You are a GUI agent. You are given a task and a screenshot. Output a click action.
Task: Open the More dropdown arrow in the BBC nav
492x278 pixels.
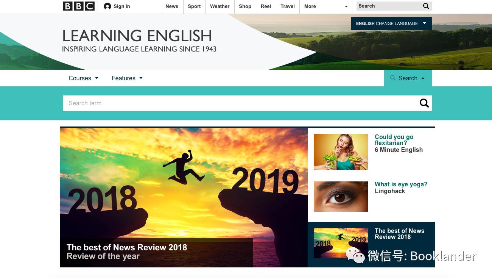[x=346, y=6]
